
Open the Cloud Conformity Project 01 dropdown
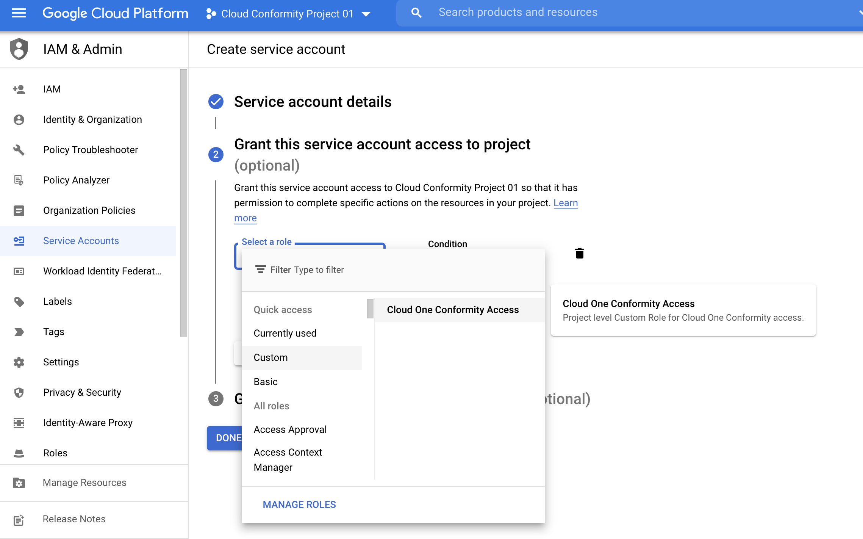288,14
